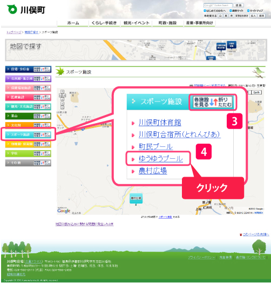Viewport: 271px width, 283px height.
Task: Expand or fold the その他 list
Action: pos(42,163)
